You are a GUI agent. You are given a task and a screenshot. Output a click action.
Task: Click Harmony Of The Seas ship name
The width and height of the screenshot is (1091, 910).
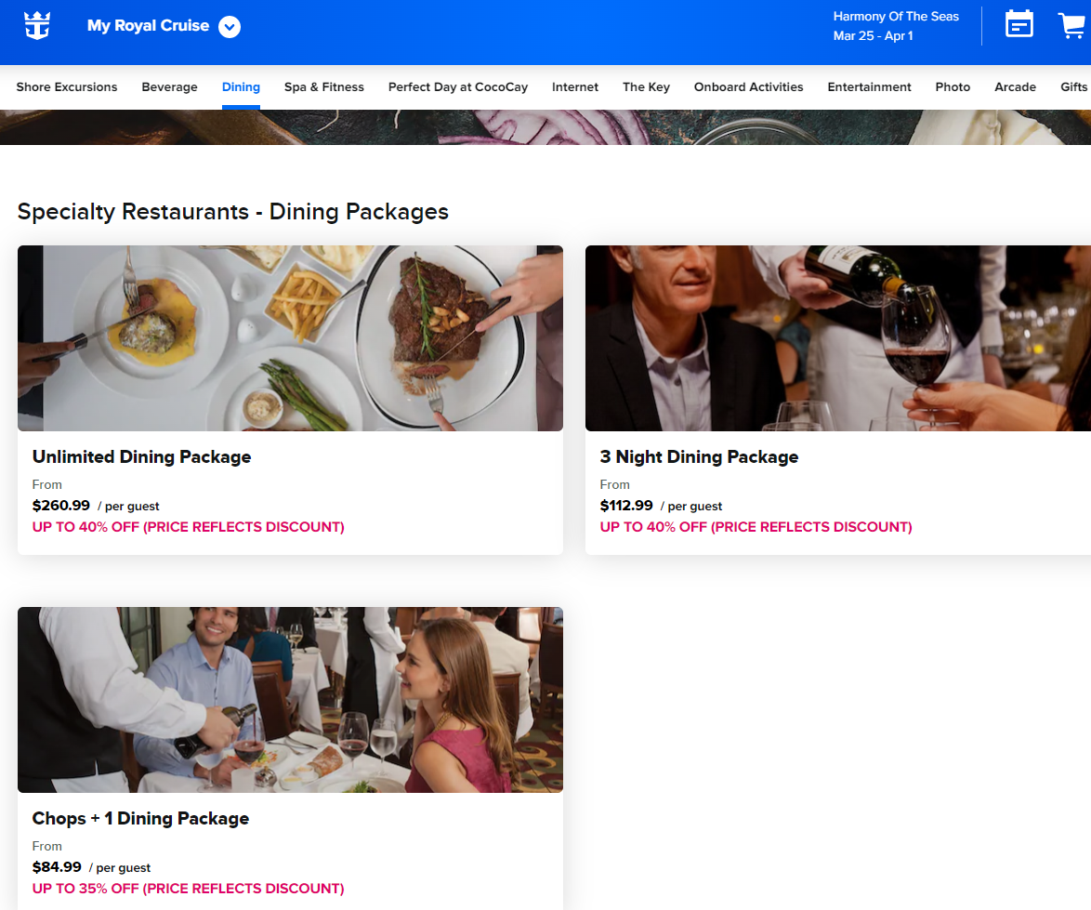tap(896, 16)
